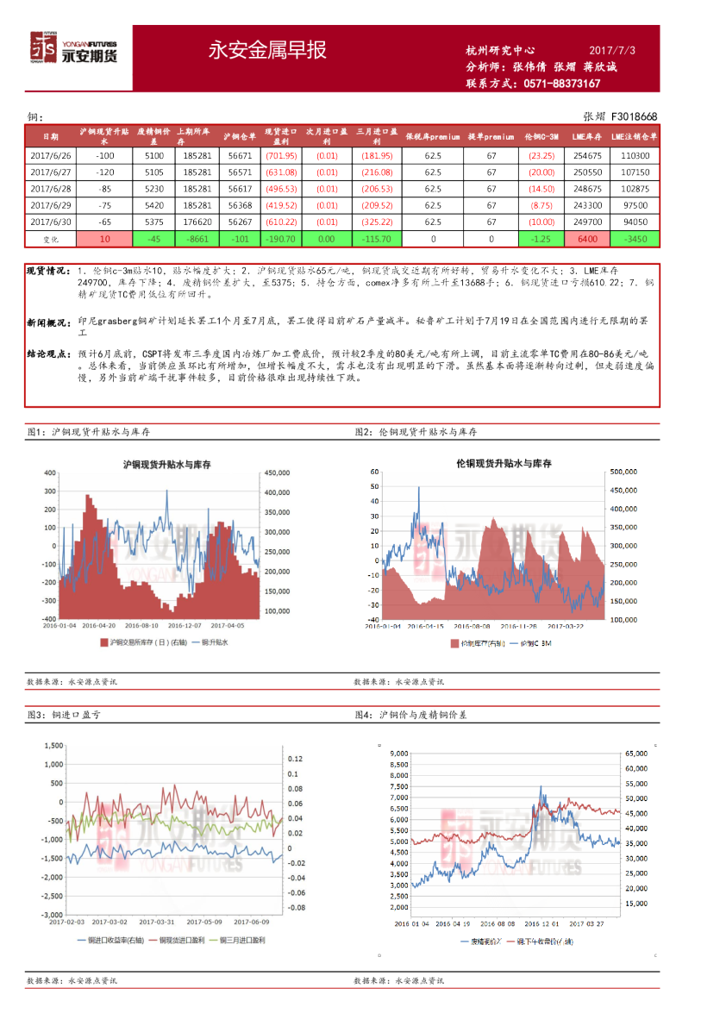
Task: Click the pink change cell 10
Action: (104, 239)
